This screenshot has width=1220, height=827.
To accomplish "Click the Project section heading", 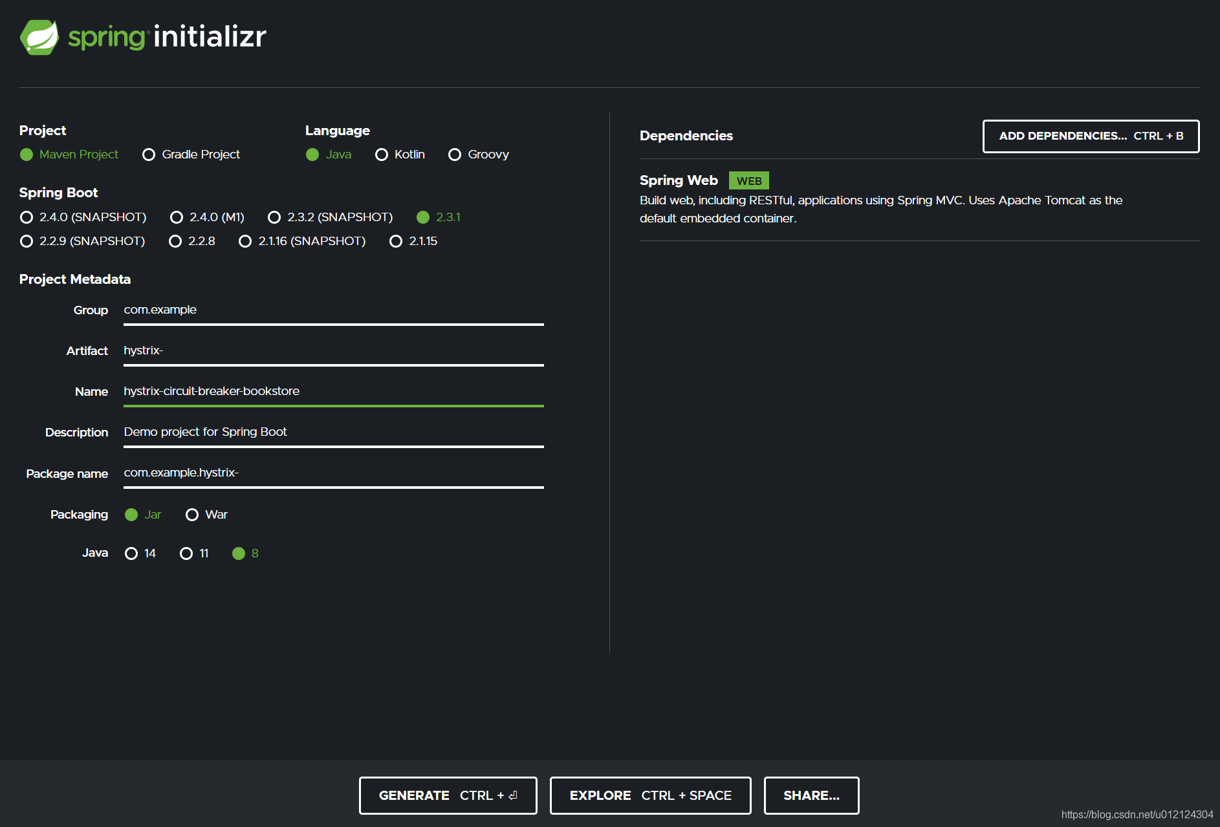I will point(43,131).
